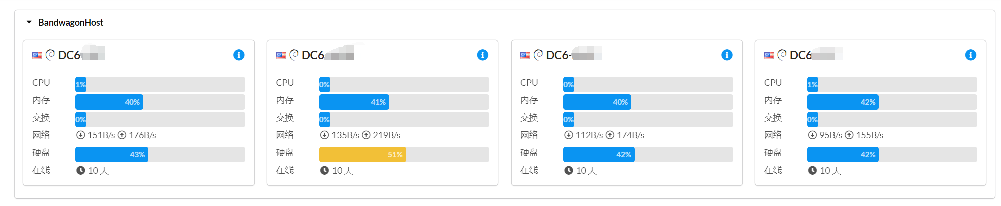Click US flag on server with 43% disk

(x=37, y=55)
